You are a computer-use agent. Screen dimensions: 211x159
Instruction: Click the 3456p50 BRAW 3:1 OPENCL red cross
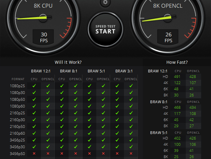pyautogui.click(x=131, y=153)
